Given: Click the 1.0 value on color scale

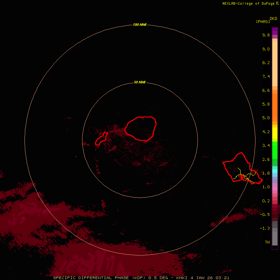Looking at the screenshot, I should point(266,187).
